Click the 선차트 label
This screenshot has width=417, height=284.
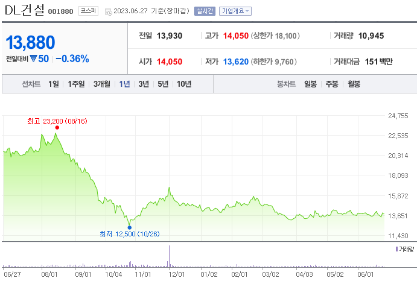[31, 84]
